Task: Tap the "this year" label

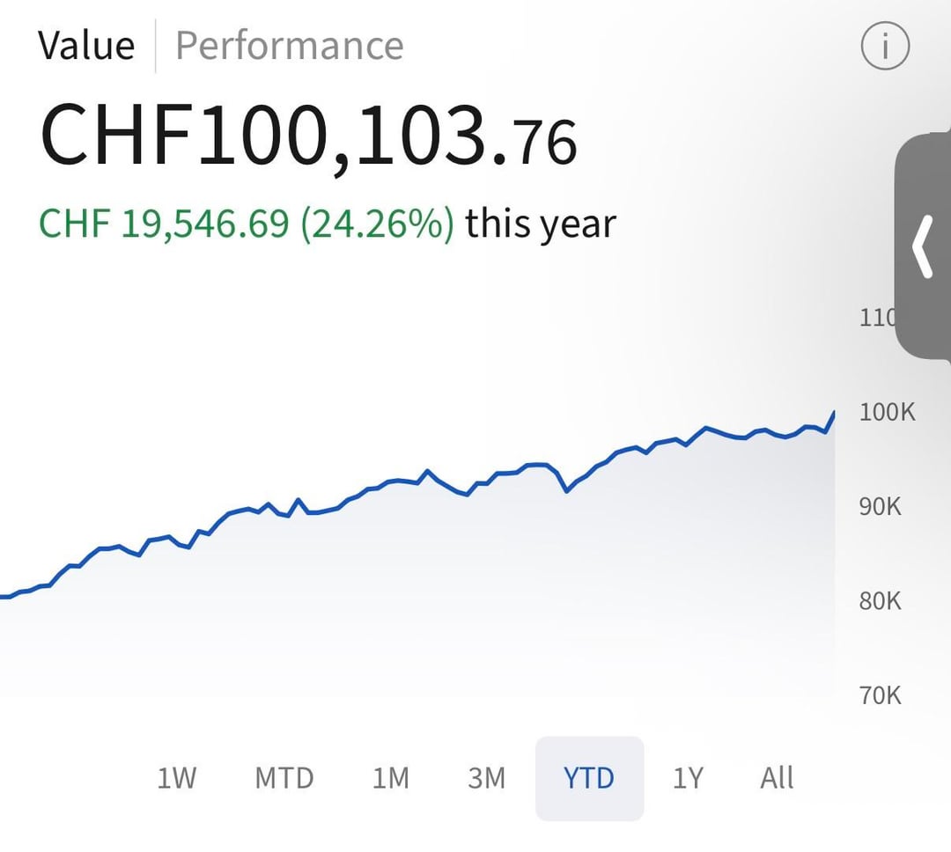Action: (x=541, y=224)
